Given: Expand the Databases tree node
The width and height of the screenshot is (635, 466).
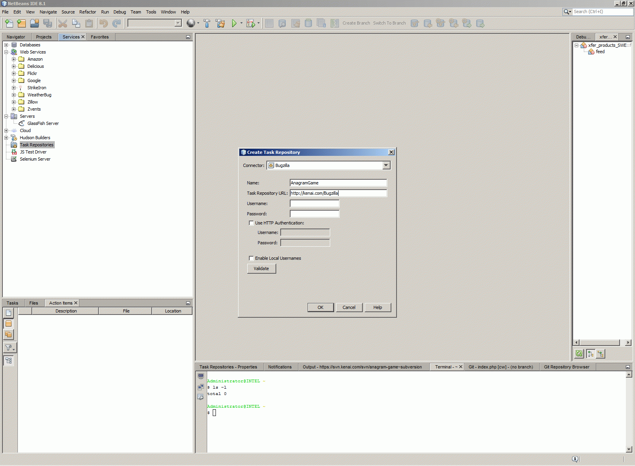Looking at the screenshot, I should 6,45.
